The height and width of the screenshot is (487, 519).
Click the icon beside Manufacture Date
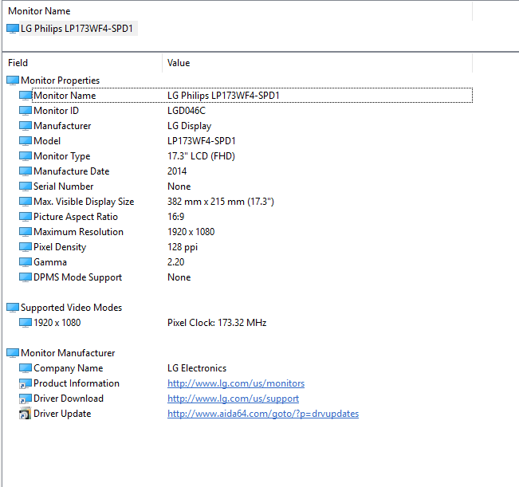point(26,171)
